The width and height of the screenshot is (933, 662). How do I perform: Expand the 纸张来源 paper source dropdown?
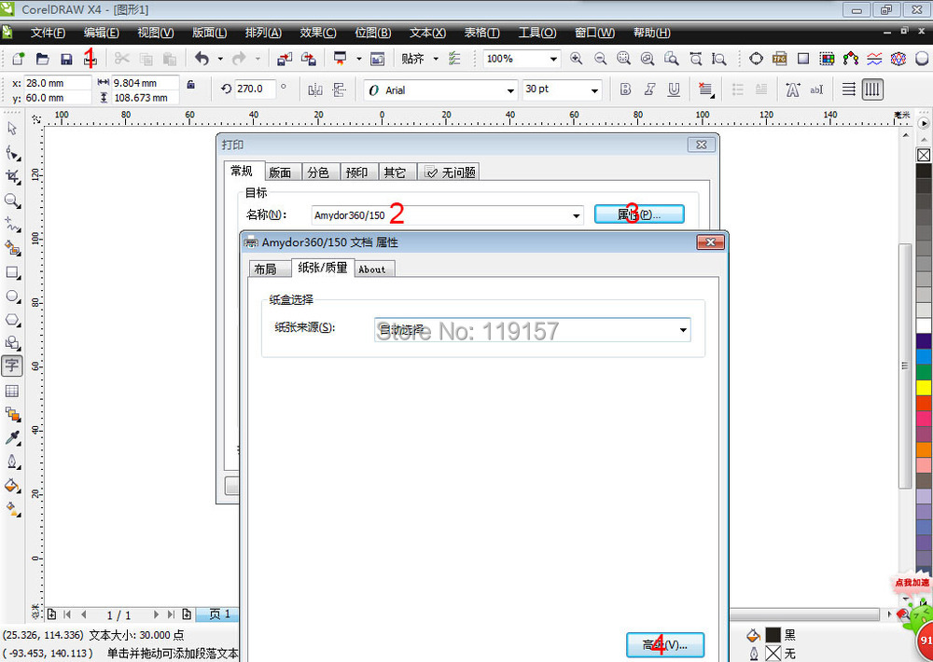(683, 329)
